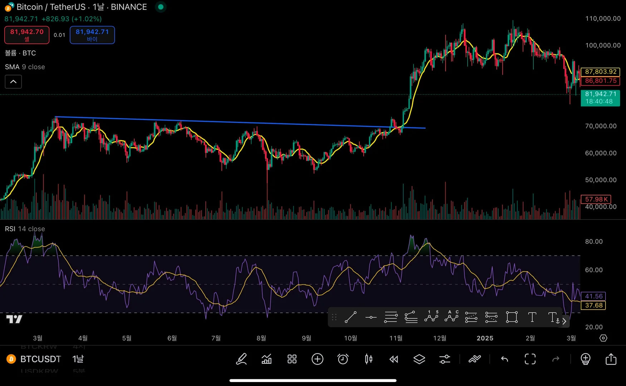Select the Trend Line drawing tool
Screen dimensions: 626x386
(x=350, y=317)
